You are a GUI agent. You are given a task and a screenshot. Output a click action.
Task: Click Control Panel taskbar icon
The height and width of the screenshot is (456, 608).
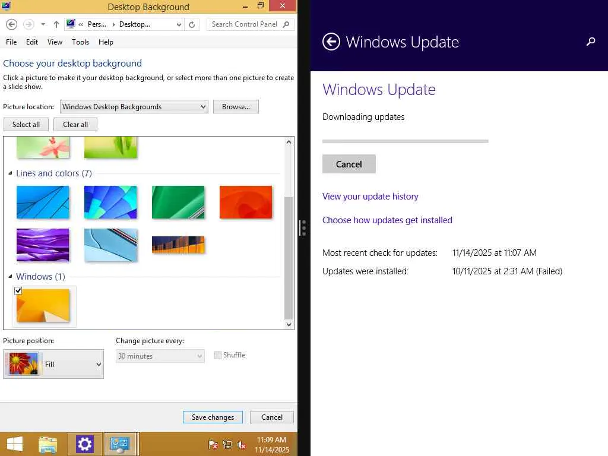tap(120, 444)
